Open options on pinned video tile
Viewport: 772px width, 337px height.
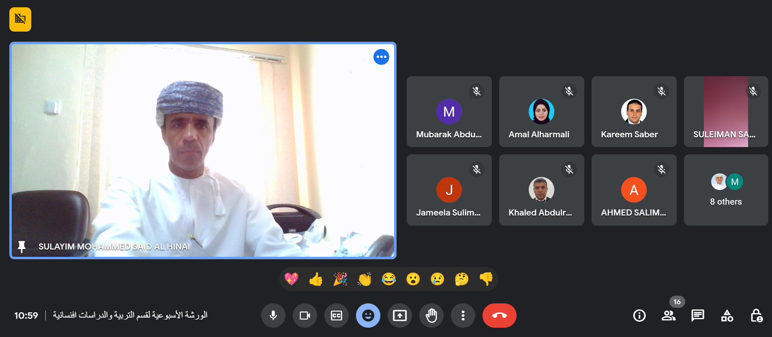pyautogui.click(x=381, y=57)
